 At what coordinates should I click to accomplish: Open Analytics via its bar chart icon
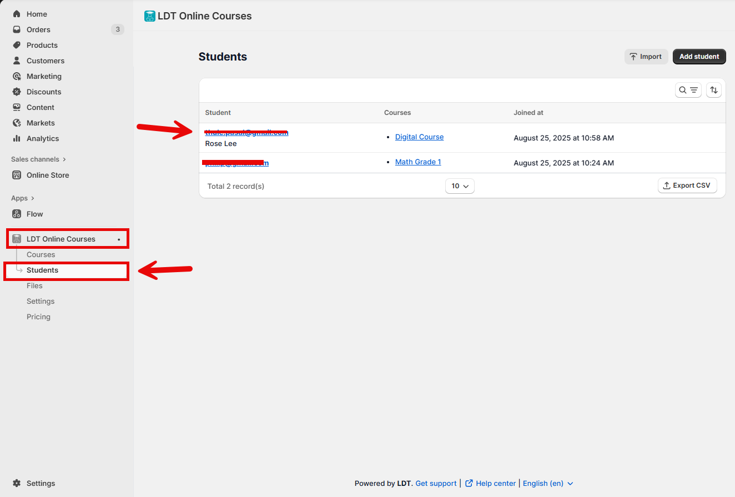(17, 138)
